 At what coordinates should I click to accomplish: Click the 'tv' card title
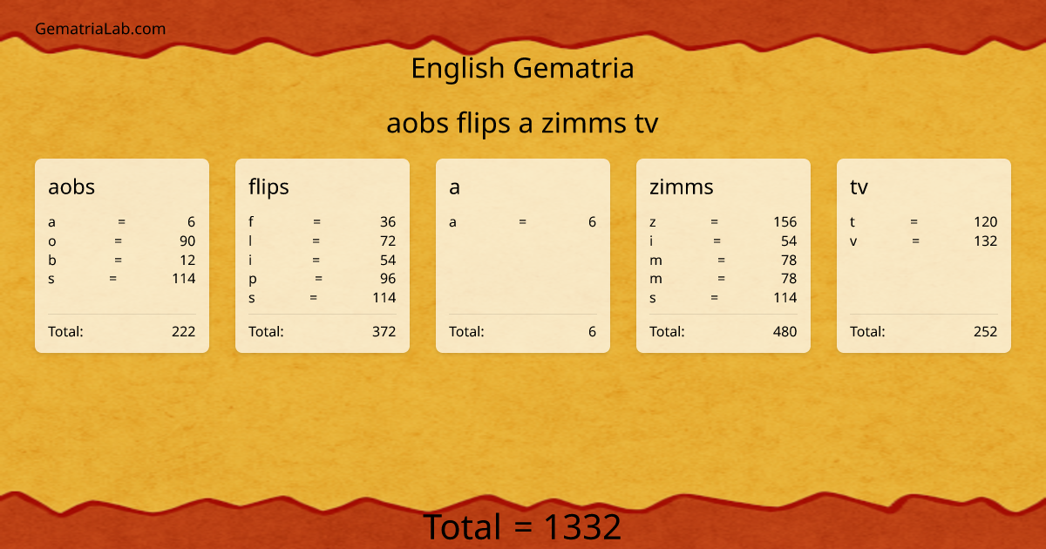pos(859,186)
